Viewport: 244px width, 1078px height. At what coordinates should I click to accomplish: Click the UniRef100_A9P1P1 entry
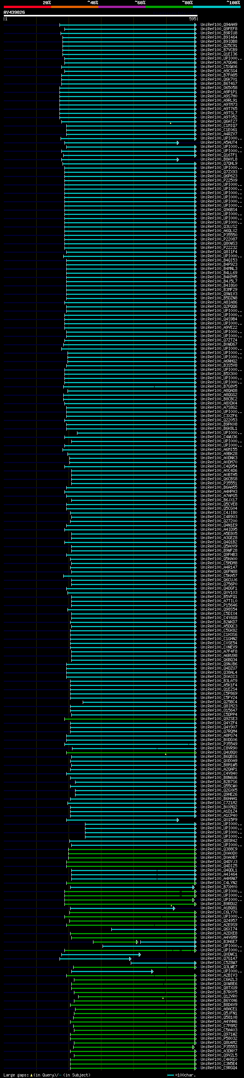click(x=218, y=92)
